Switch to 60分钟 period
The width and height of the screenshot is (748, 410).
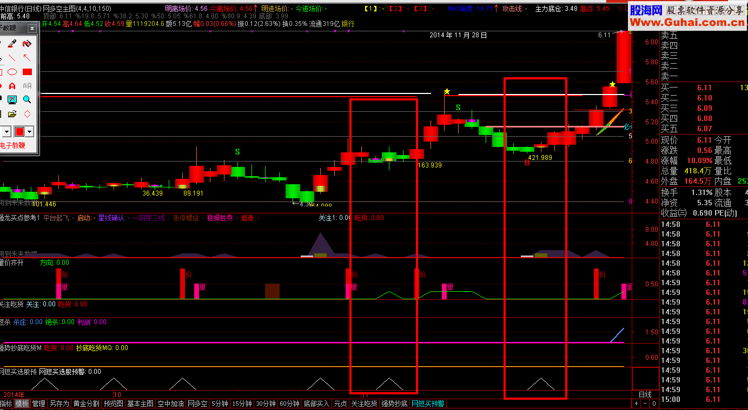290,404
